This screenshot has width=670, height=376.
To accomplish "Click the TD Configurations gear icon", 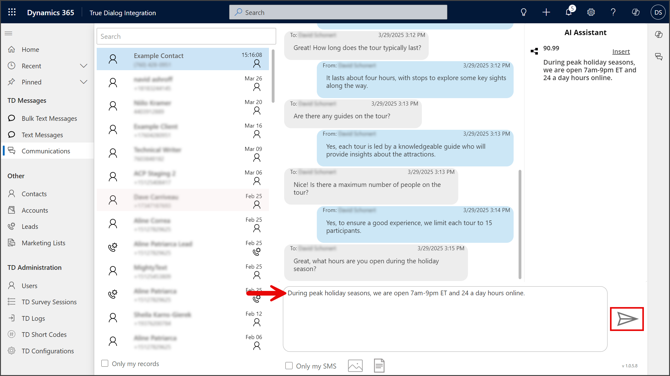I will [12, 351].
